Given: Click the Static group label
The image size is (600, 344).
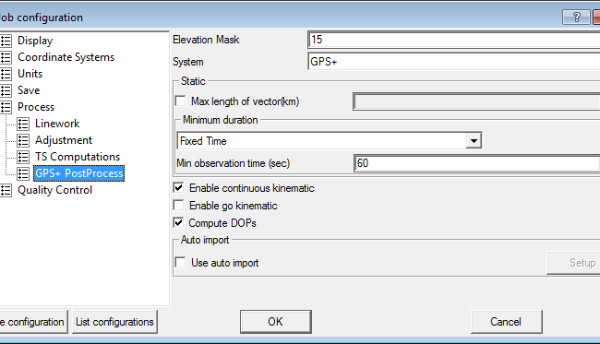Looking at the screenshot, I should (193, 81).
